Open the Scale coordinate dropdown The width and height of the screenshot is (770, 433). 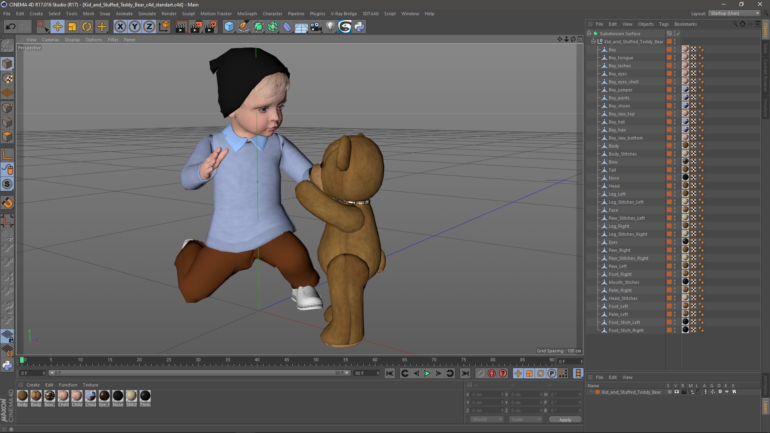pyautogui.click(x=526, y=419)
